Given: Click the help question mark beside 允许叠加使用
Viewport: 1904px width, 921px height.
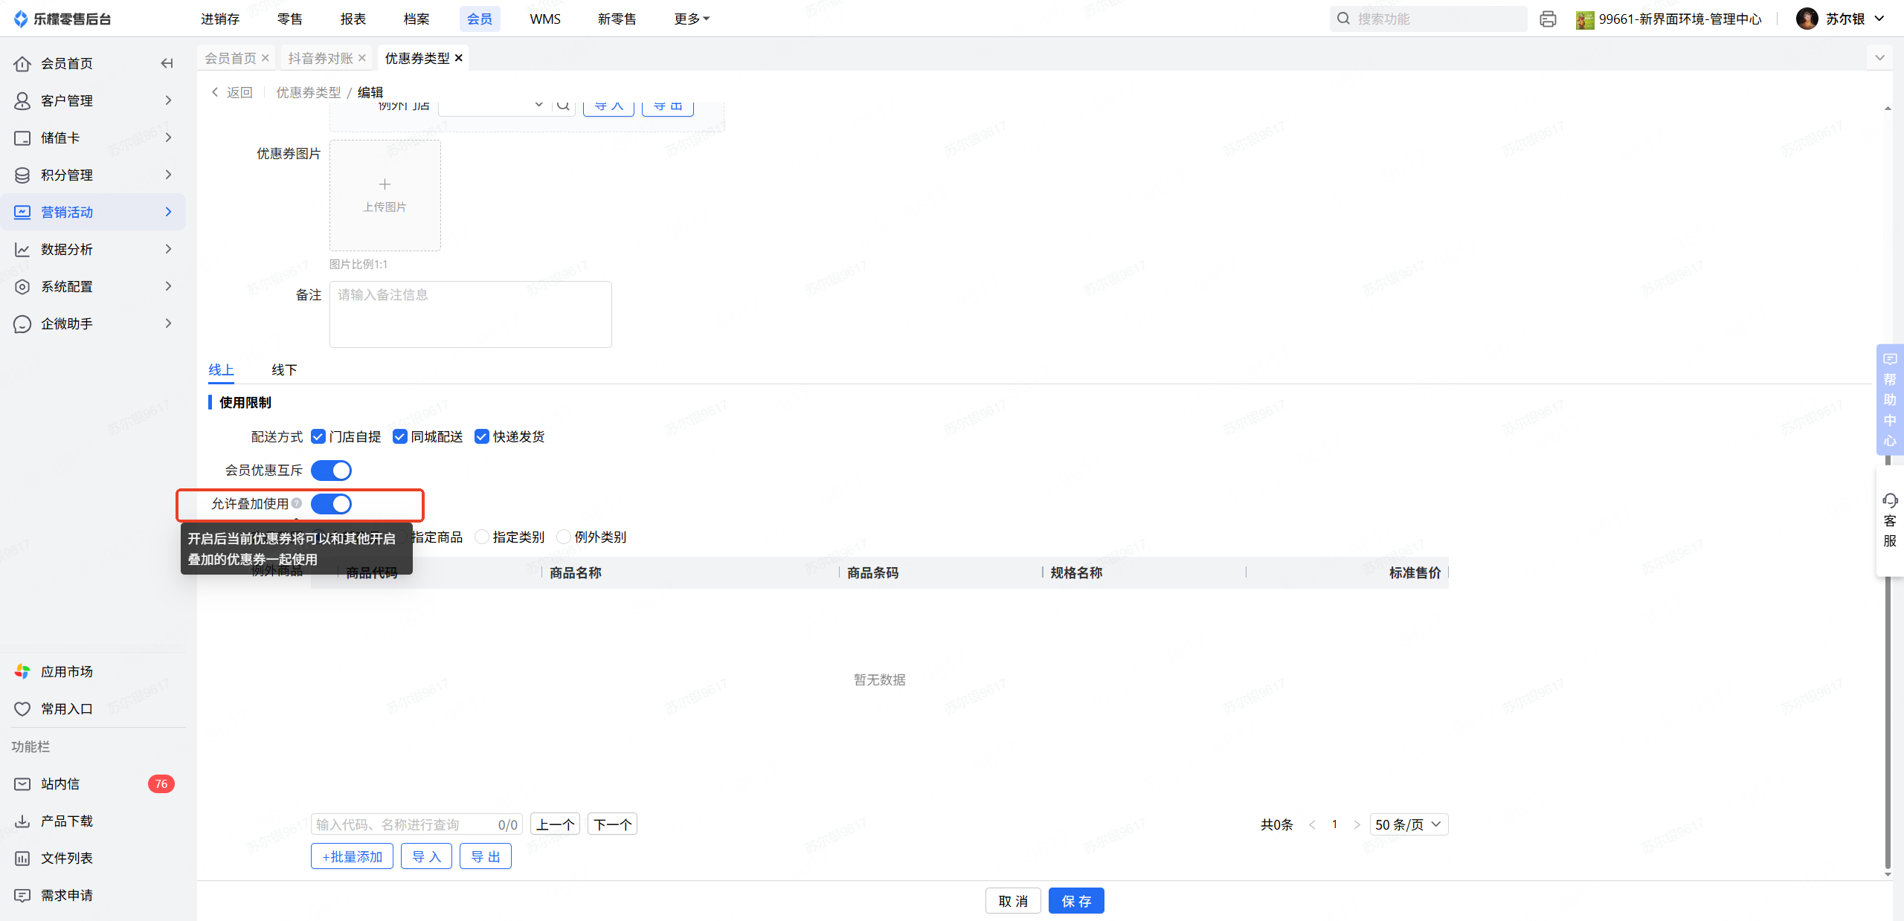Looking at the screenshot, I should [x=297, y=503].
